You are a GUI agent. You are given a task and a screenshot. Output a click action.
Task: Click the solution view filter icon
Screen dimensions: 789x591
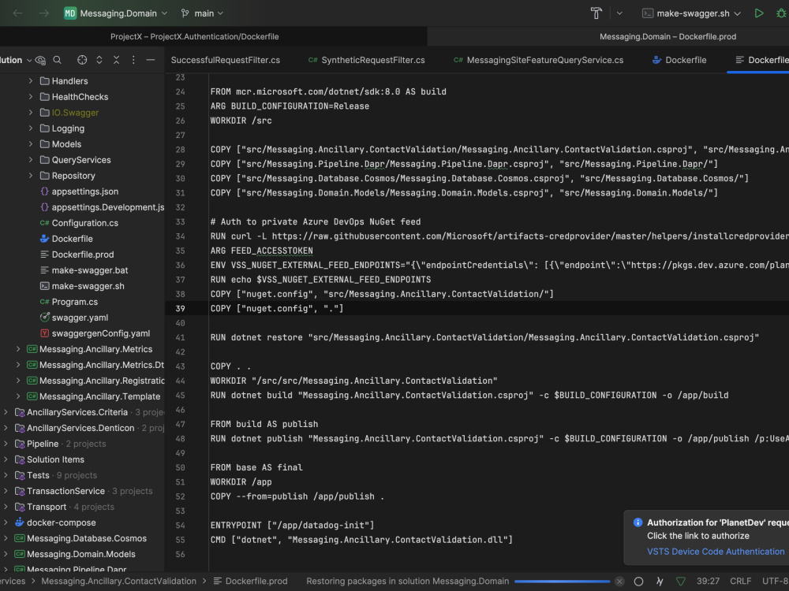click(40, 61)
